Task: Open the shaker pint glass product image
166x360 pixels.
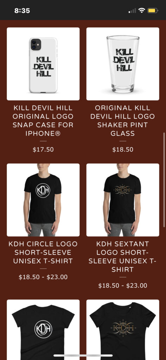Action: click(x=123, y=64)
